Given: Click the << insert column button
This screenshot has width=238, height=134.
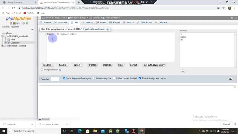Looking at the screenshot, I should 183,71.
